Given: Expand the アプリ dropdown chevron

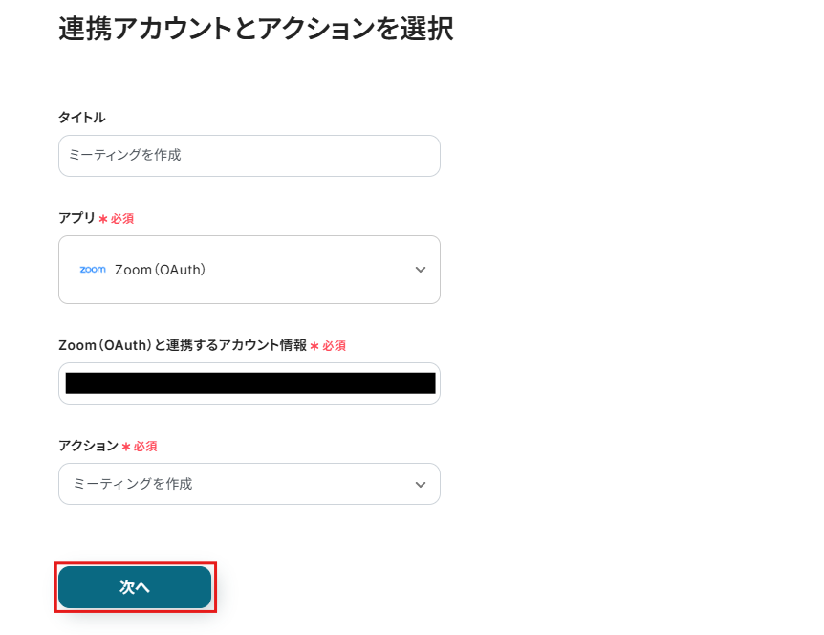Looking at the screenshot, I should click(421, 270).
